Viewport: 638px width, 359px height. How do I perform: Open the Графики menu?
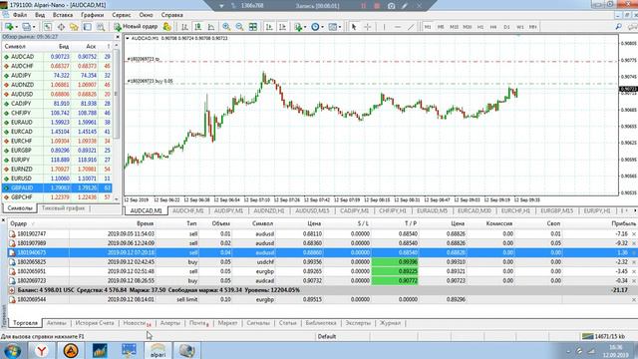92,15
